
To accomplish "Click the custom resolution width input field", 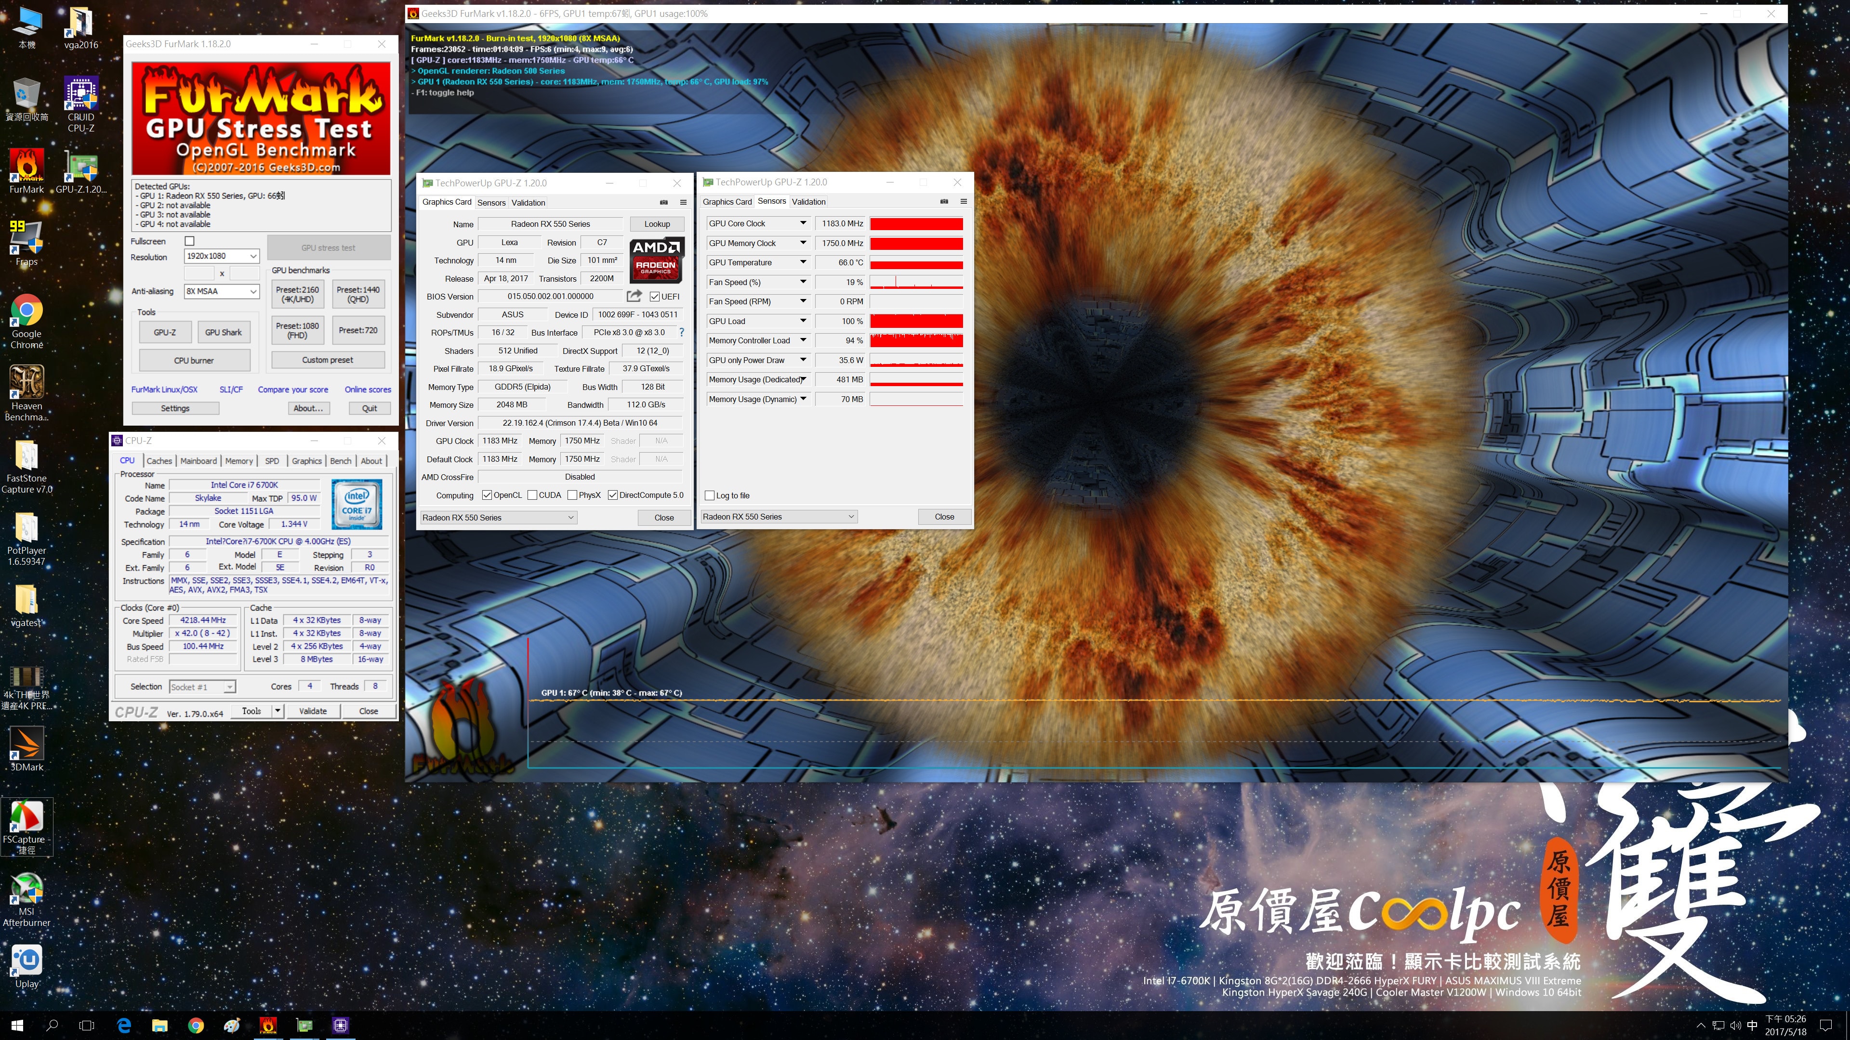I will click(x=199, y=273).
